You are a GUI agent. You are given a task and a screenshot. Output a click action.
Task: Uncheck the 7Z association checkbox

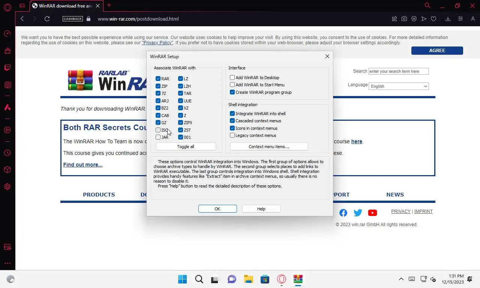[x=158, y=93]
